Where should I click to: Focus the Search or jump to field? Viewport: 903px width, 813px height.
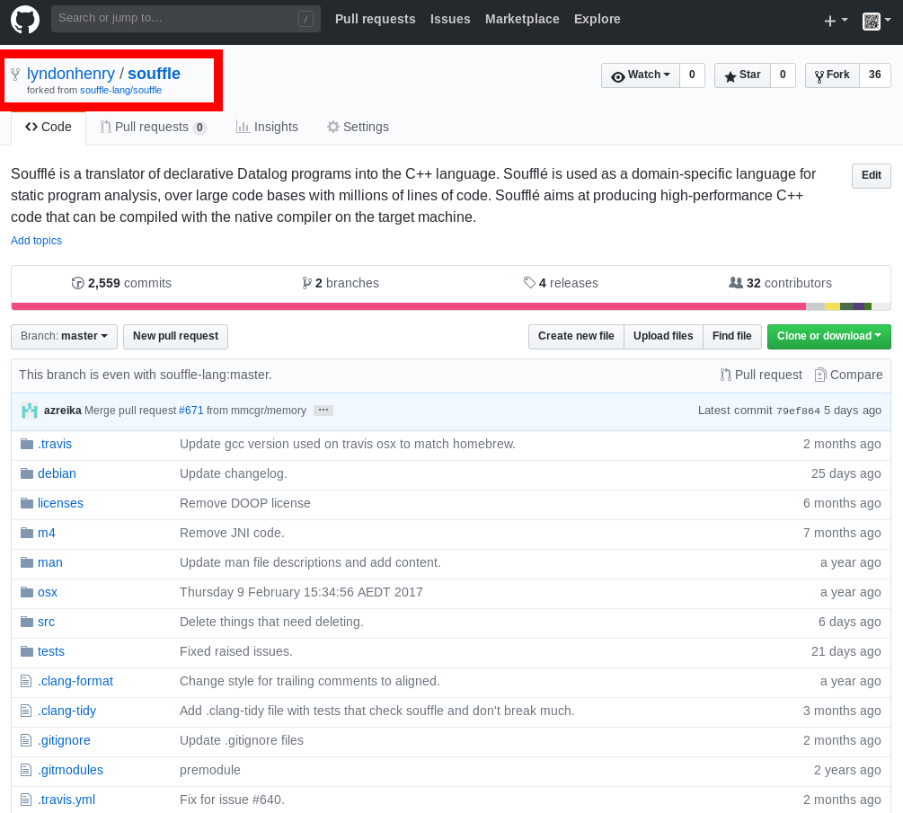tap(185, 19)
